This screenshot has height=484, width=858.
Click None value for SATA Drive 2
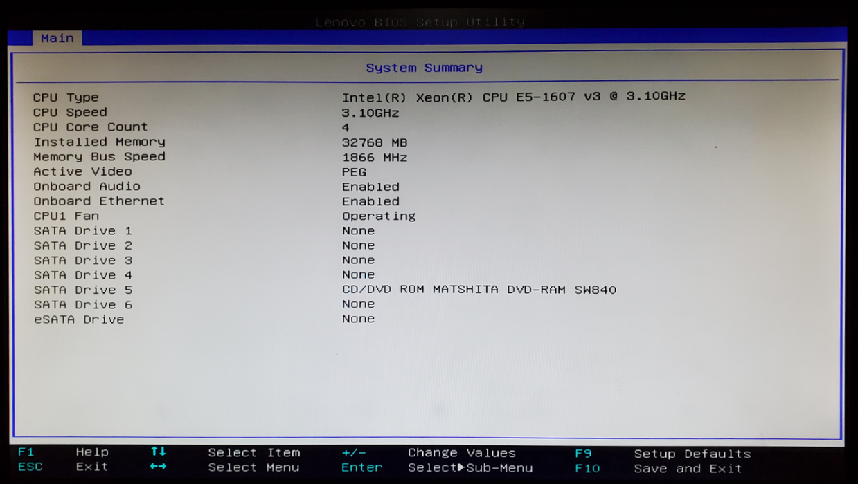(358, 245)
